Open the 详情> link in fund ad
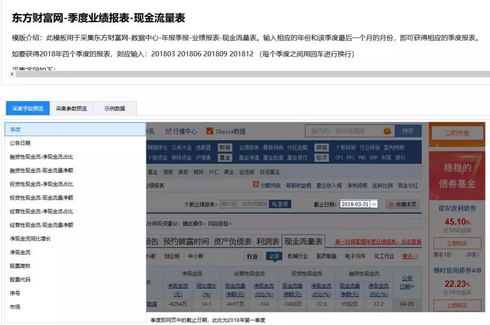Image resolution: width=490 pixels, height=325 pixels. (x=472, y=255)
